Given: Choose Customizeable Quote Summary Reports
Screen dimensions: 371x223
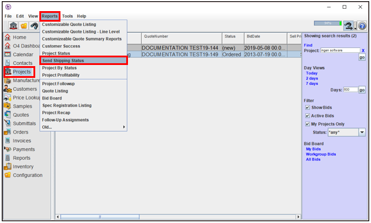Looking at the screenshot, I should [x=83, y=39].
